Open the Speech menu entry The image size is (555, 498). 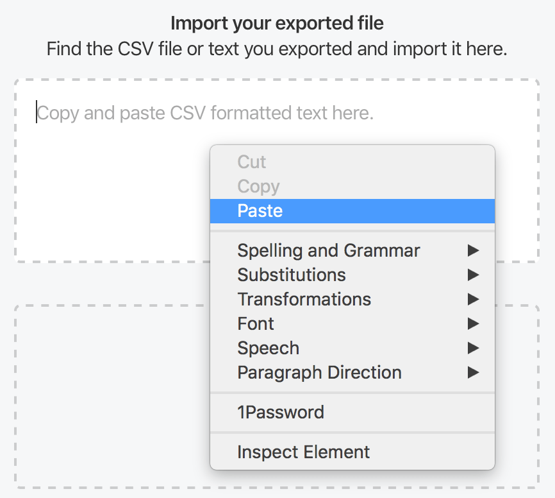pyautogui.click(x=269, y=348)
